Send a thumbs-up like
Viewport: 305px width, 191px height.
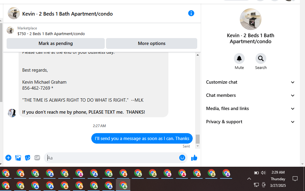coord(194,158)
